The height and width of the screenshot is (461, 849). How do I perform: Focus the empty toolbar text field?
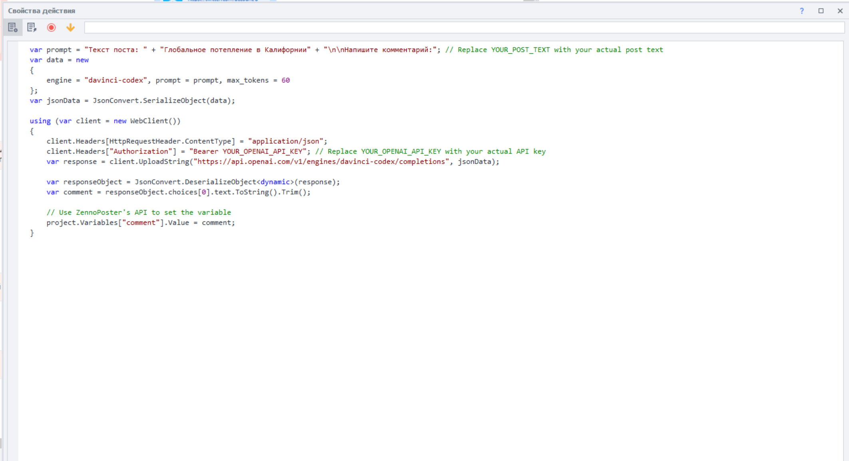click(463, 28)
